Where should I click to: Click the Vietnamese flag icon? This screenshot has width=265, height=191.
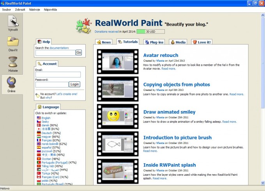coord(39,166)
